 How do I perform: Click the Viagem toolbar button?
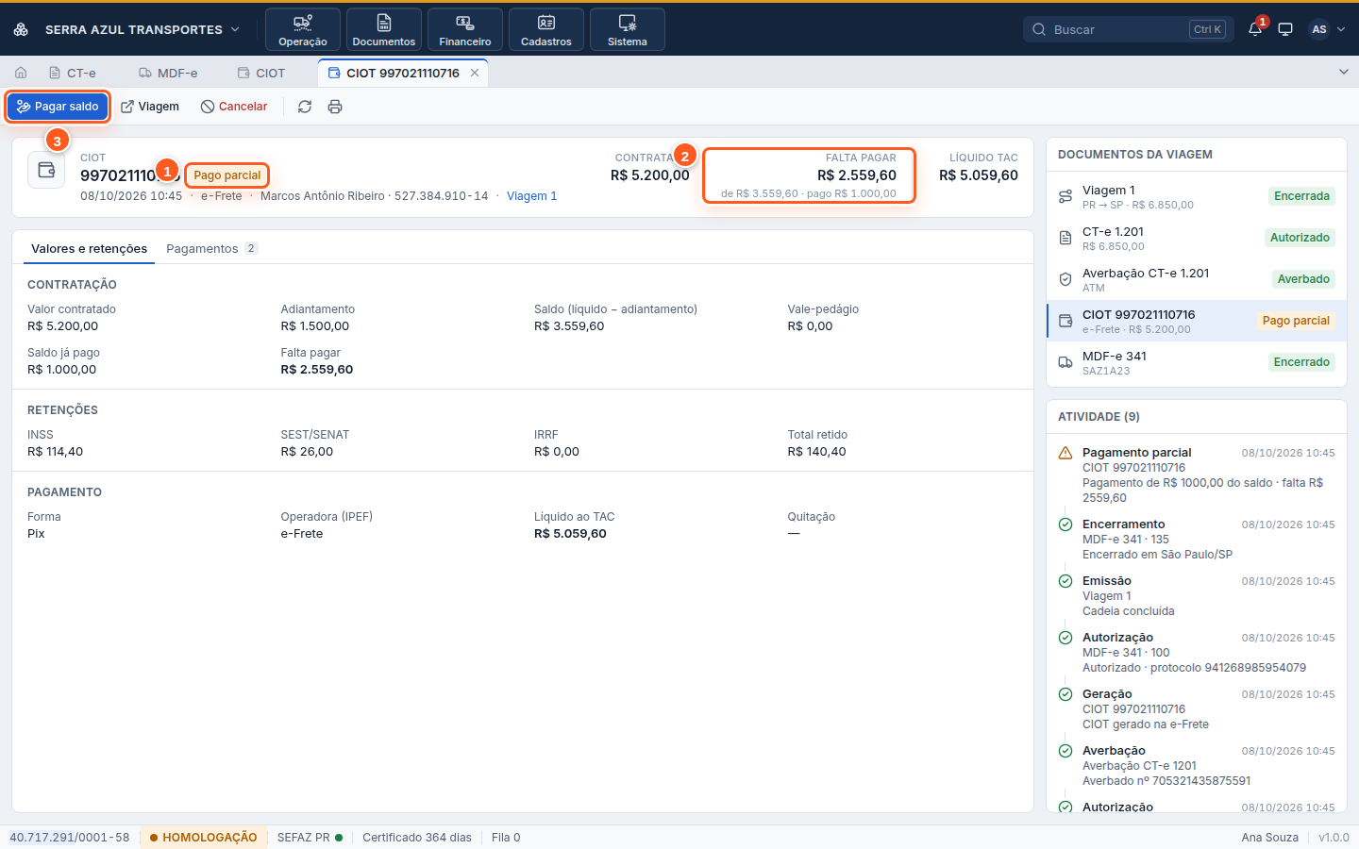[x=150, y=107]
